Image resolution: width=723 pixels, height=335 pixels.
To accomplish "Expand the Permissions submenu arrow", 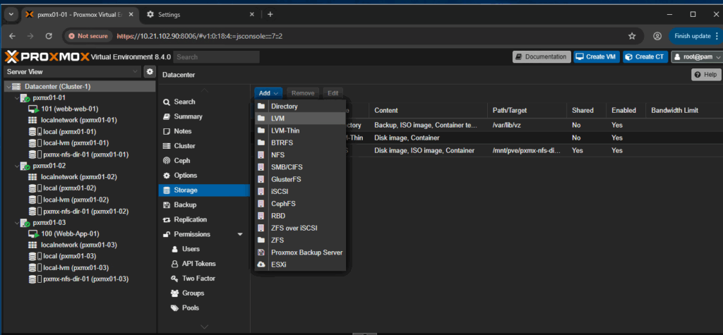I will 240,235.
